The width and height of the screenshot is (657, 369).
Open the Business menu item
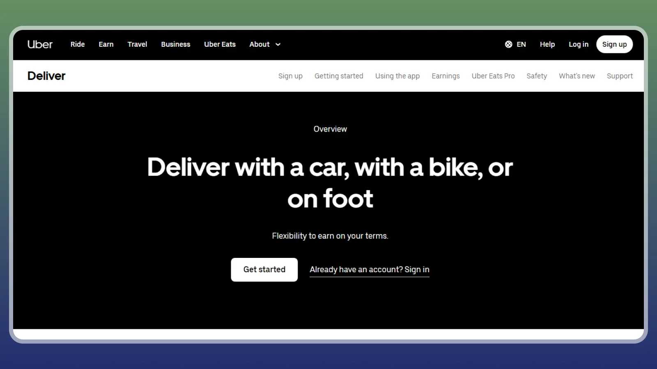[x=176, y=44]
